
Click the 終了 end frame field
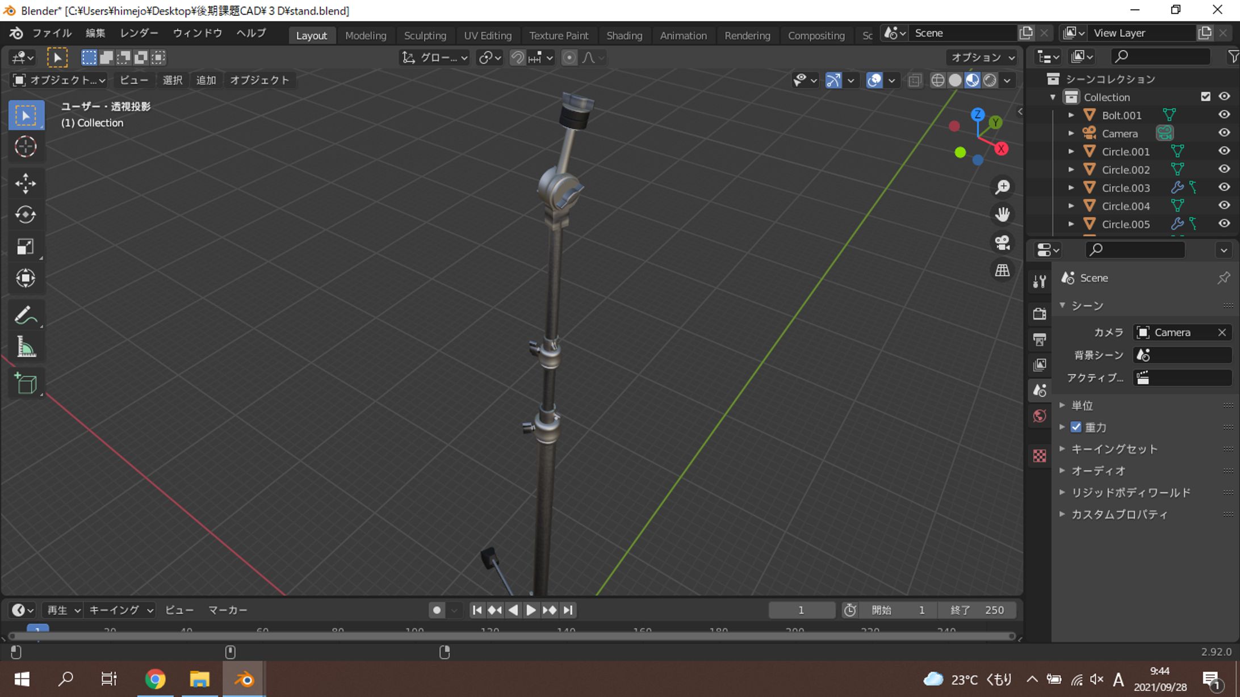[x=978, y=610]
